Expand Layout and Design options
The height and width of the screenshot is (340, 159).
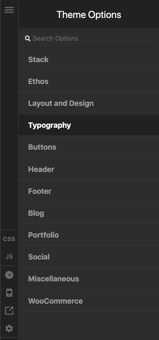(89, 103)
